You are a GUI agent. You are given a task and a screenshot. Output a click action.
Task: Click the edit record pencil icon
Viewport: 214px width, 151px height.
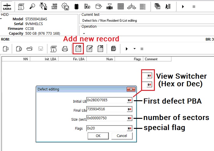90,49
